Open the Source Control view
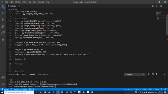 tap(3, 20)
